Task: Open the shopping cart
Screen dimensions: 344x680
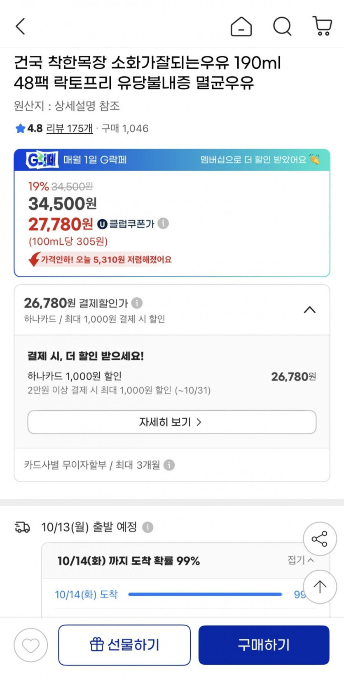Action: 322,26
